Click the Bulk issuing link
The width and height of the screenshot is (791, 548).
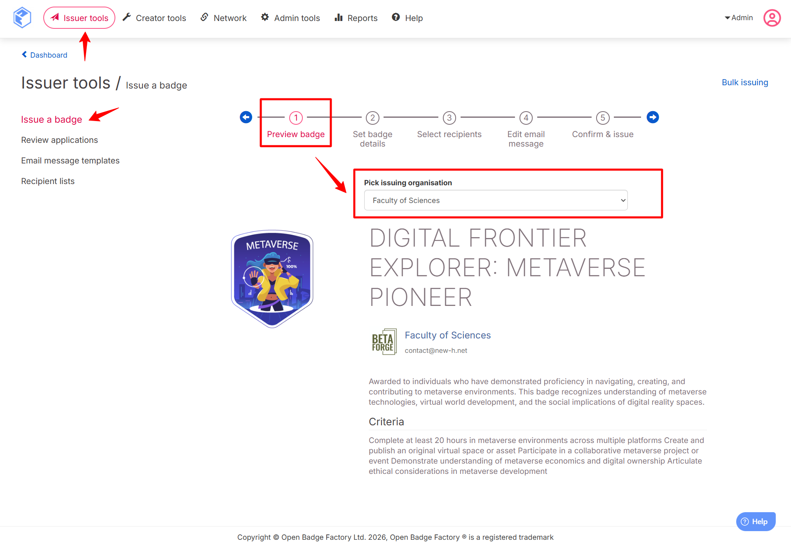pos(744,82)
